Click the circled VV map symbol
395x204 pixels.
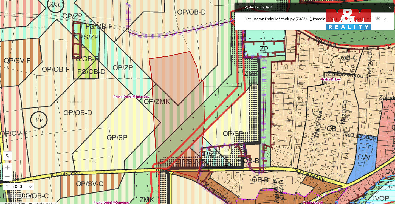(x=39, y=120)
